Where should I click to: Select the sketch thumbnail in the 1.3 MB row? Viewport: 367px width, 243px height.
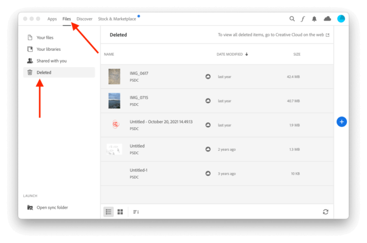(x=114, y=149)
